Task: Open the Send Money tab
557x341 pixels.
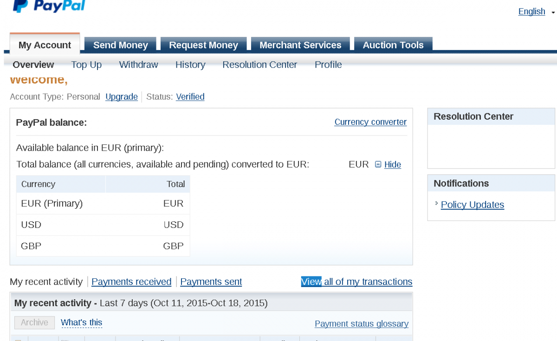Action: 121,45
